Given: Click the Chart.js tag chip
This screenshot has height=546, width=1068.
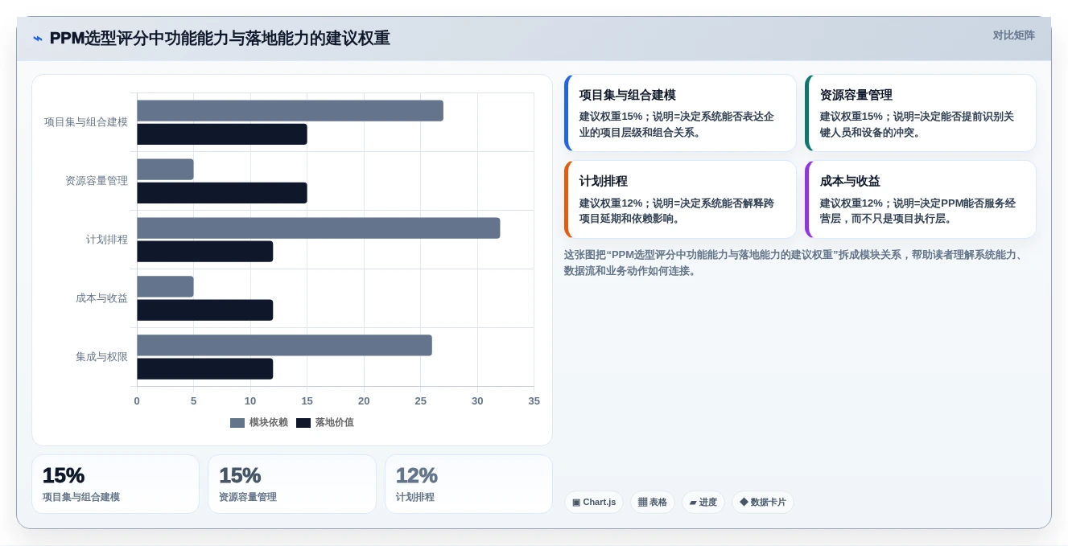Looking at the screenshot, I should point(594,503).
